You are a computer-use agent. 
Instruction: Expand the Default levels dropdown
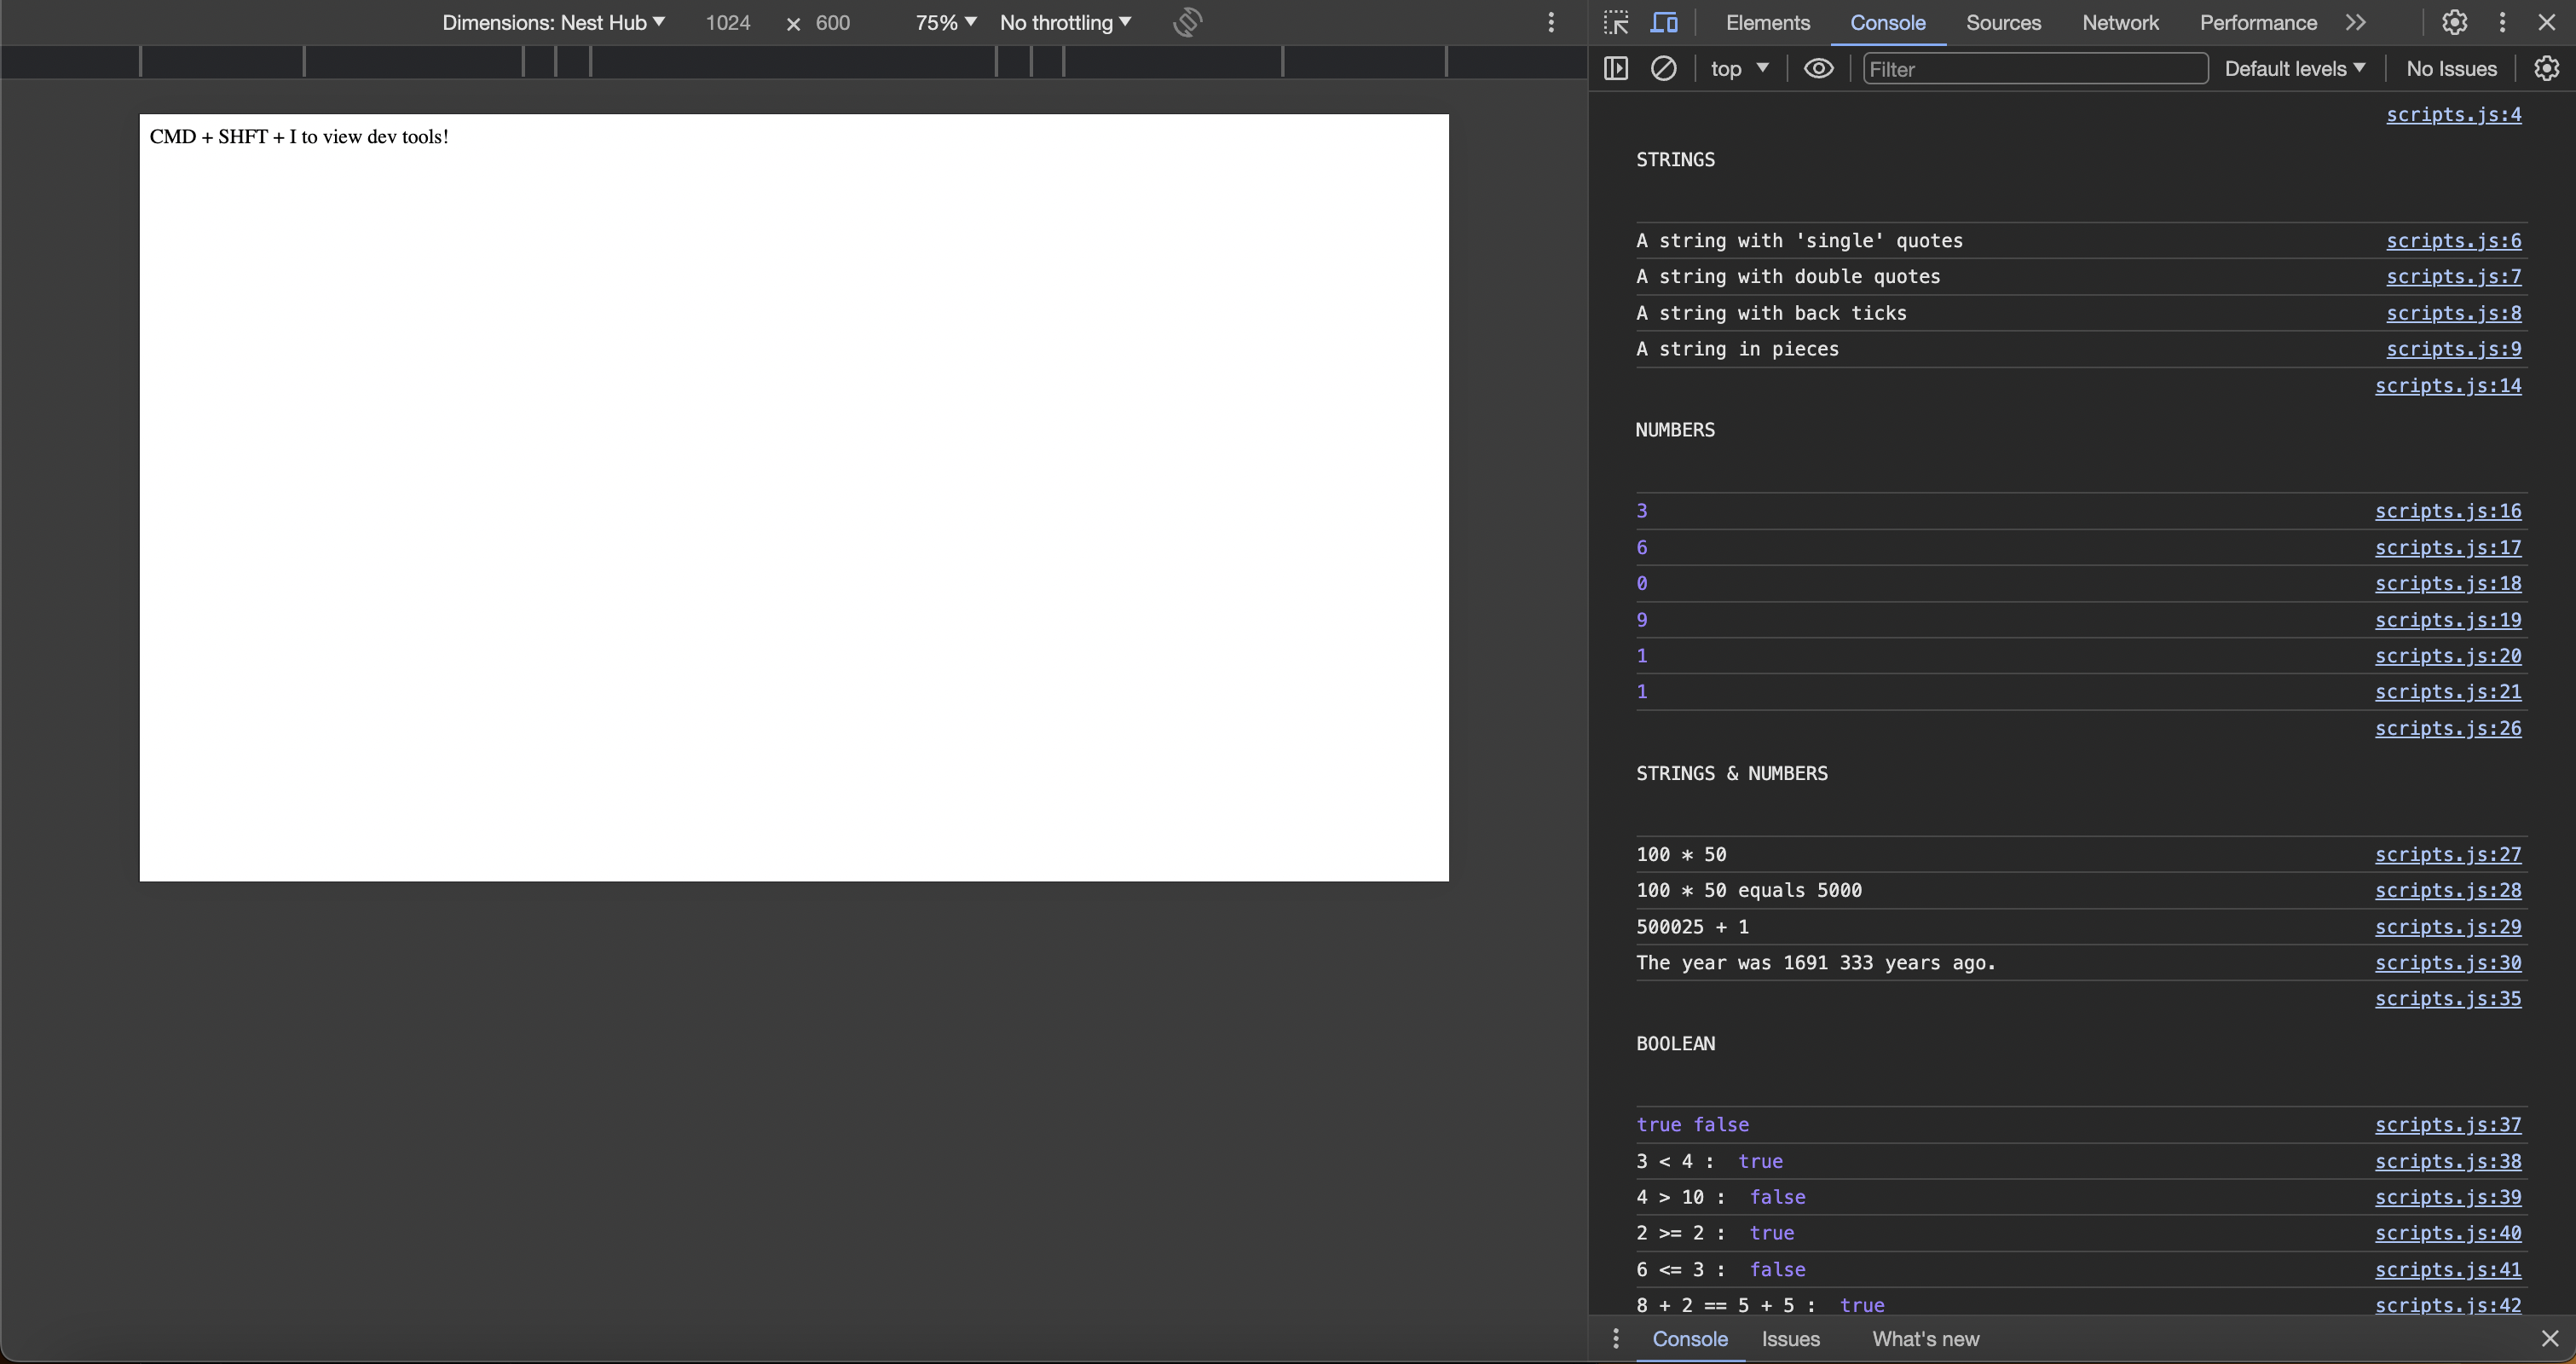[2294, 68]
